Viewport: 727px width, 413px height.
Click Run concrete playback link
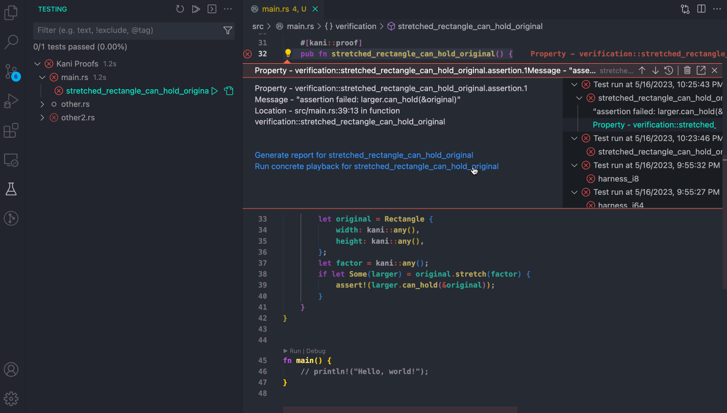click(377, 166)
